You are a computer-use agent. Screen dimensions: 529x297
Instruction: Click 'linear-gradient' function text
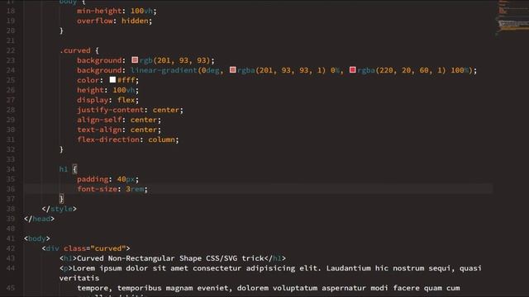tap(164, 70)
